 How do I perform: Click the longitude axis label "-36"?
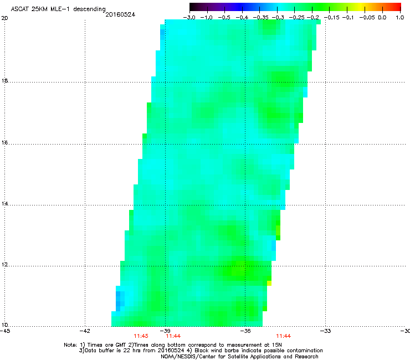coord(245,331)
